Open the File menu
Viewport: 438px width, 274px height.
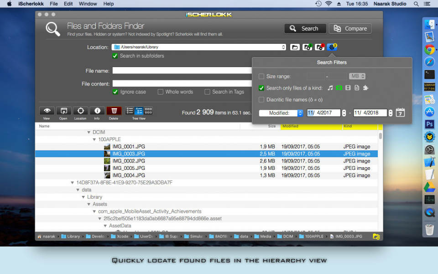[x=54, y=4]
